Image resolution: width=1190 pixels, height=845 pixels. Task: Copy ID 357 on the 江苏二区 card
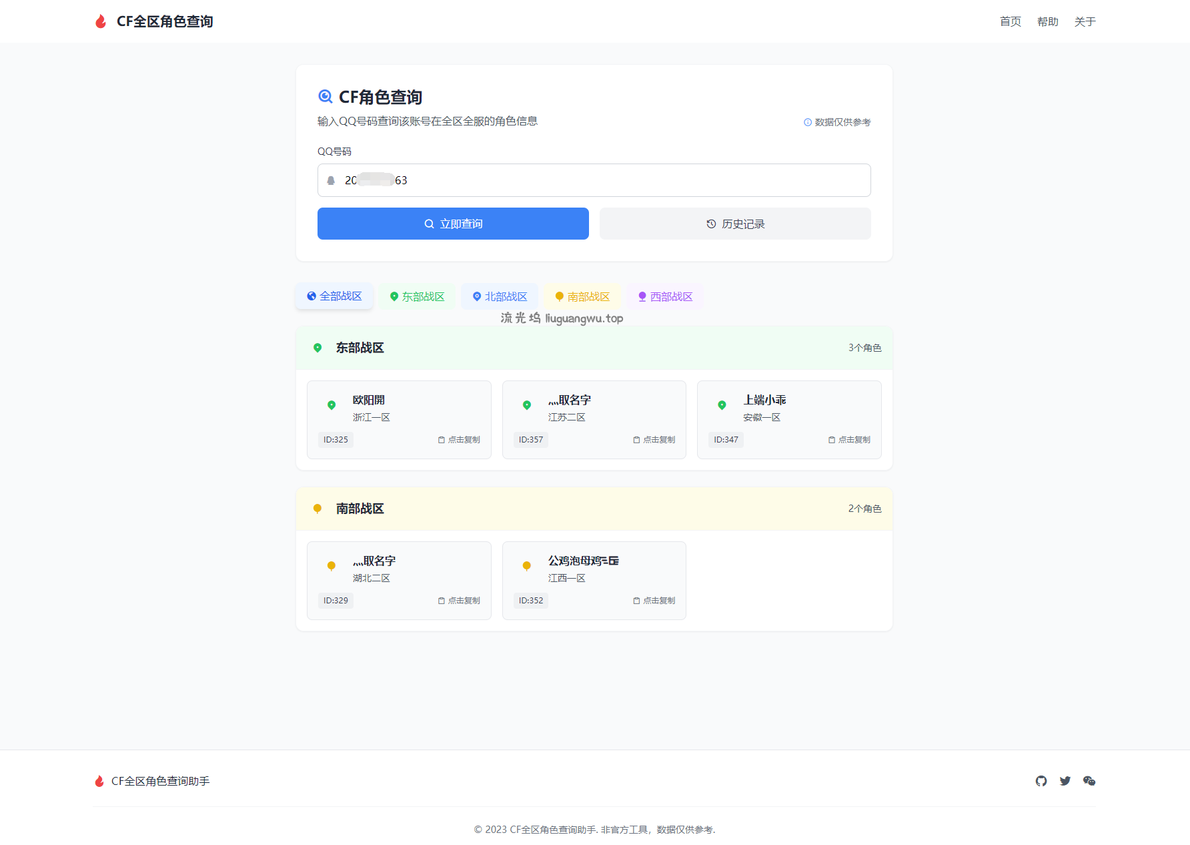tap(654, 439)
